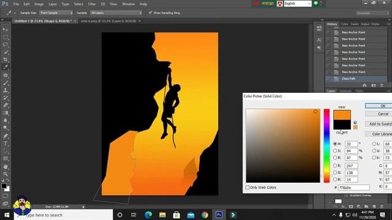The height and width of the screenshot is (220, 392).
Task: Select the Hand tool
Action: (6, 166)
